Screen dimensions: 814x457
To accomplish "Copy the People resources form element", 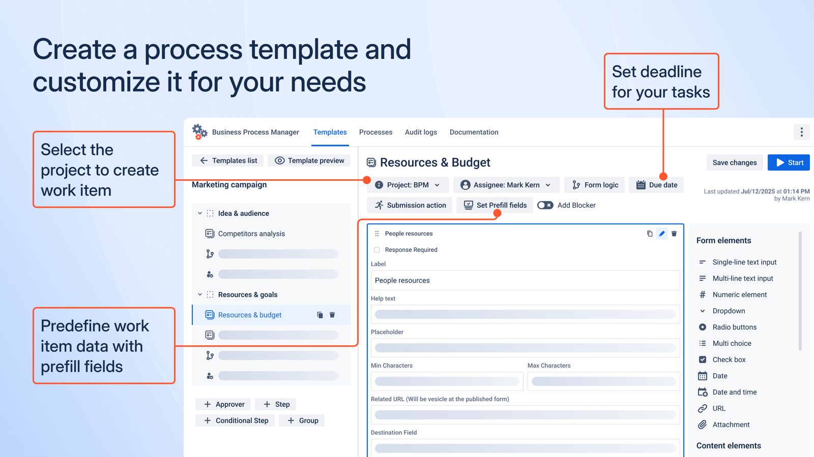I will pyautogui.click(x=650, y=234).
